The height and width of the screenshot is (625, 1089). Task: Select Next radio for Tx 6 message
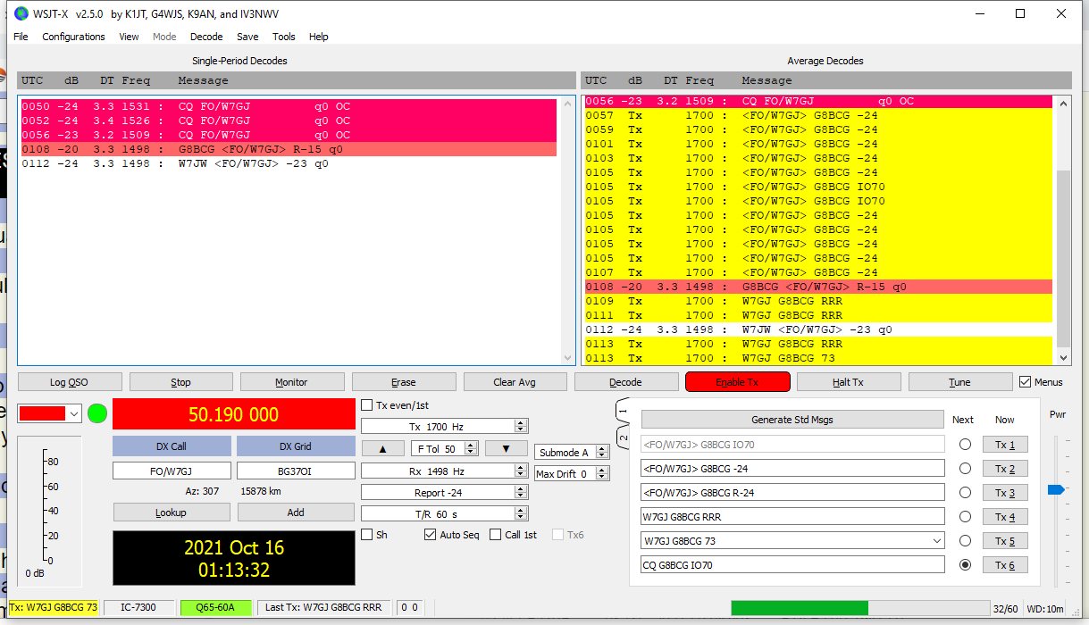964,565
